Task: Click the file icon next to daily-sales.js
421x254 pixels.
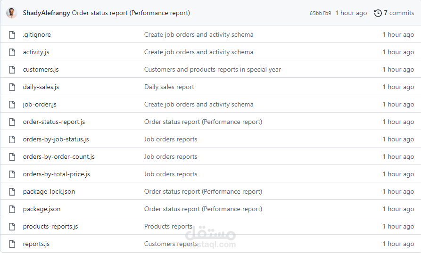Action: coord(12,87)
